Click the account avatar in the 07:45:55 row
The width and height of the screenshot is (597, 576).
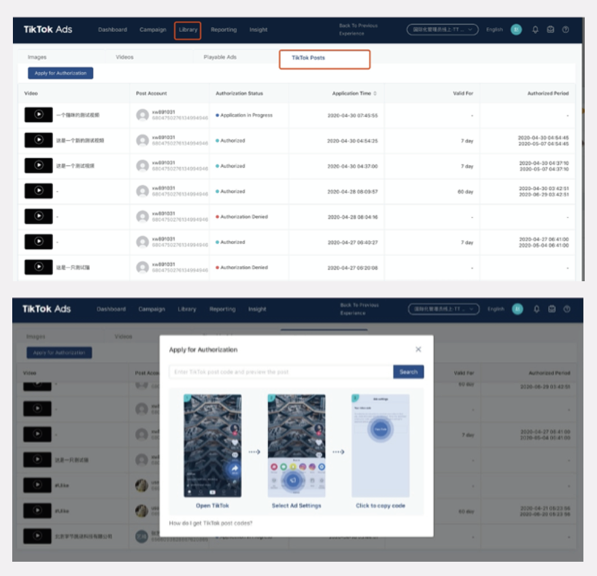pos(142,115)
